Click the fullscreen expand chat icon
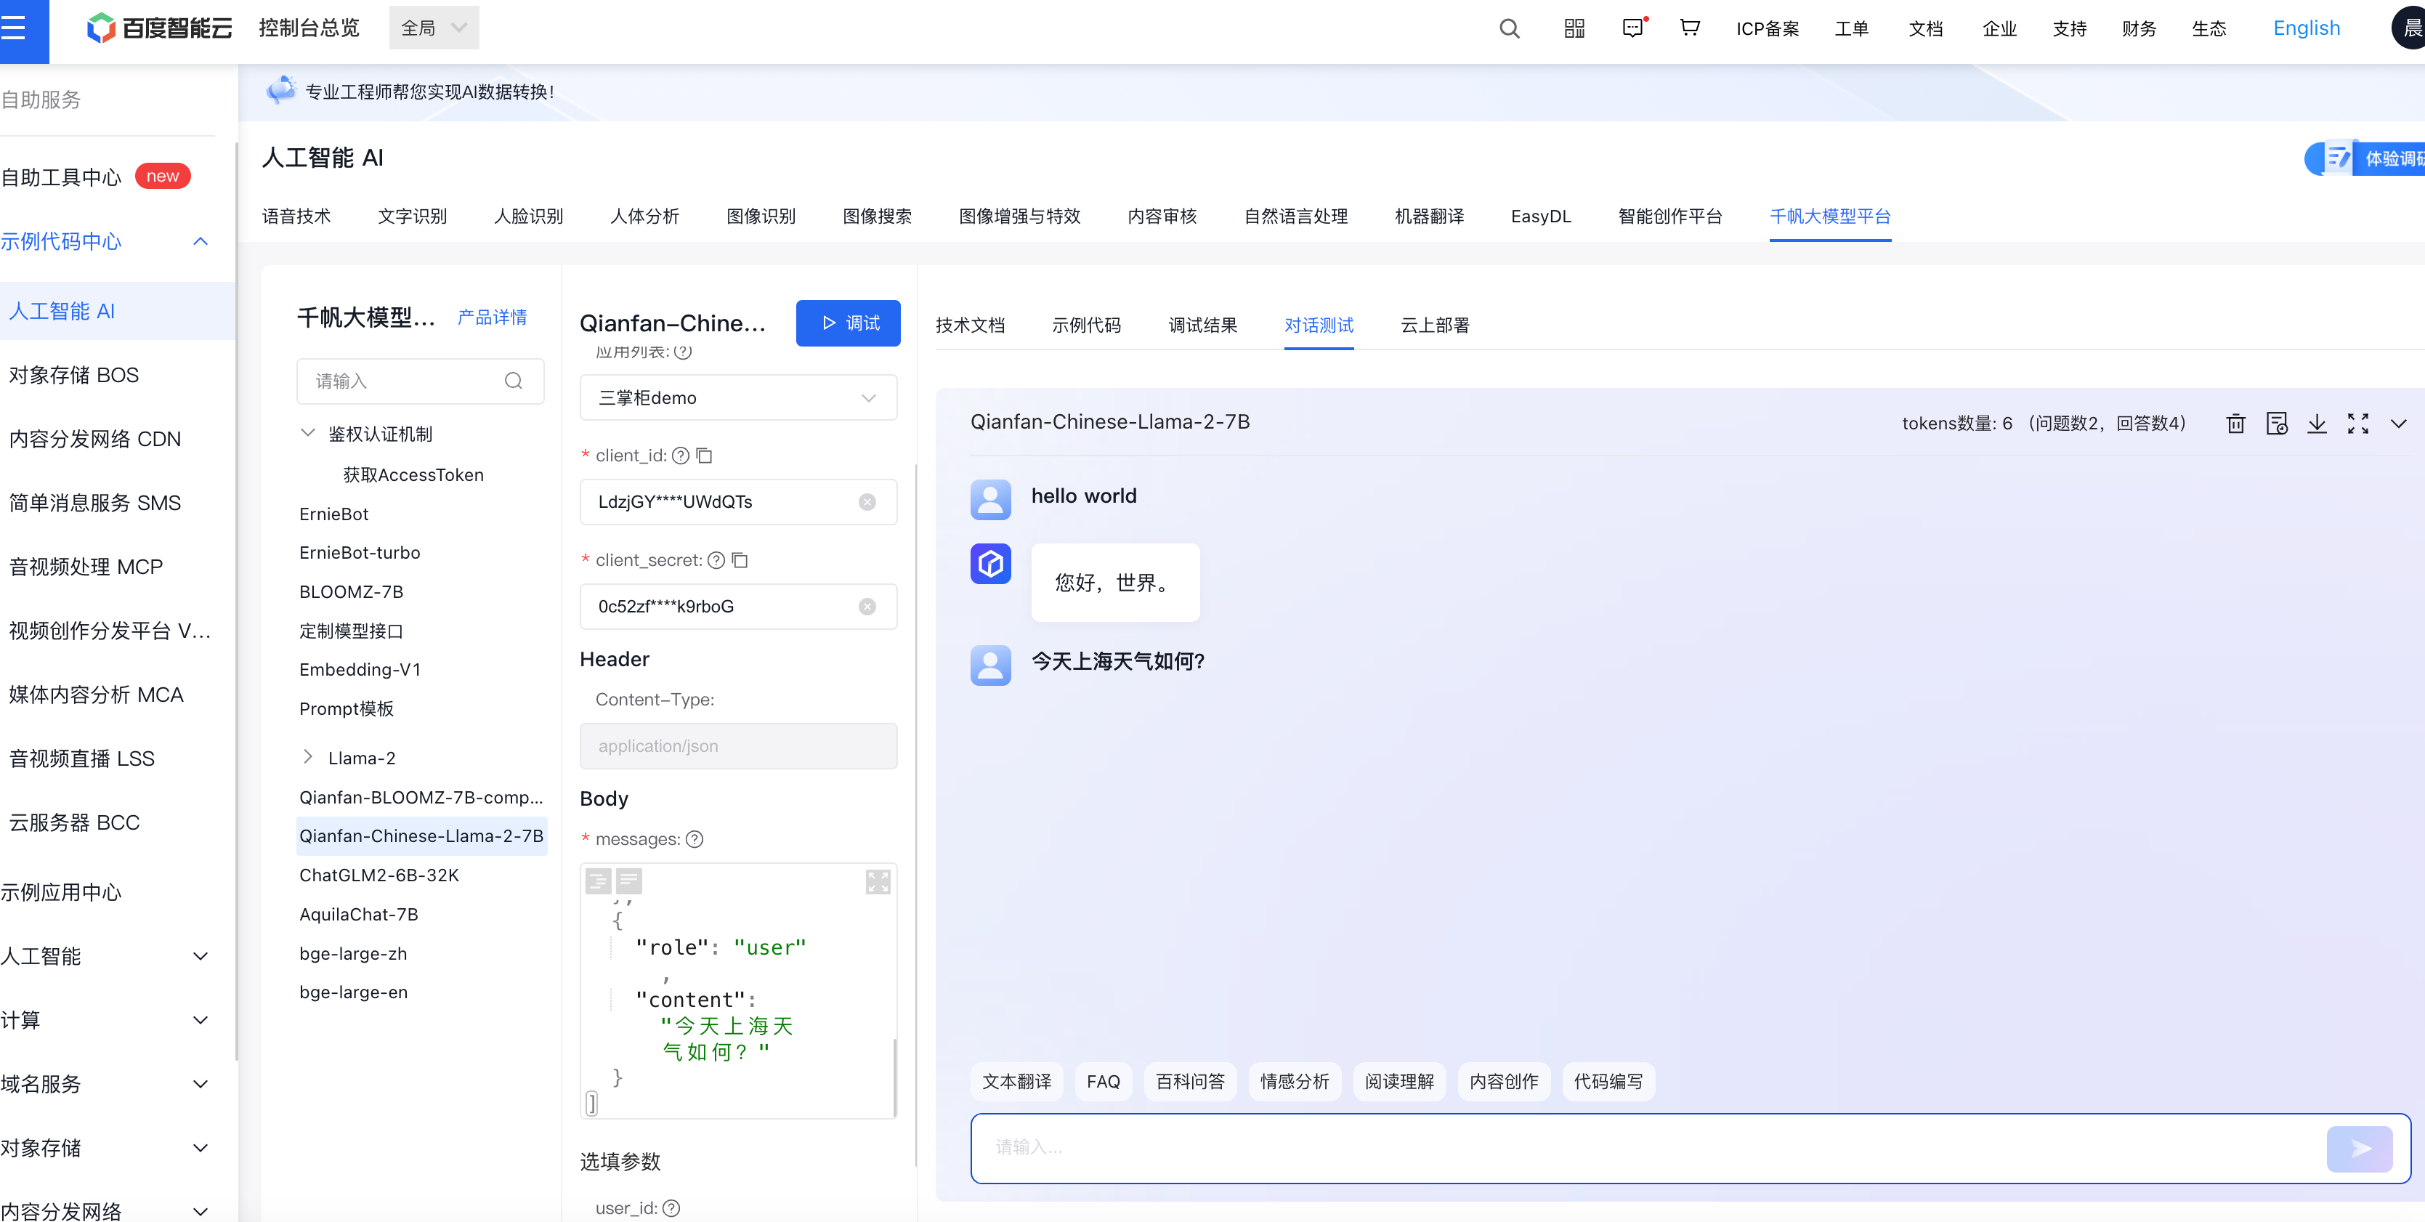The image size is (2425, 1222). coord(2357,424)
